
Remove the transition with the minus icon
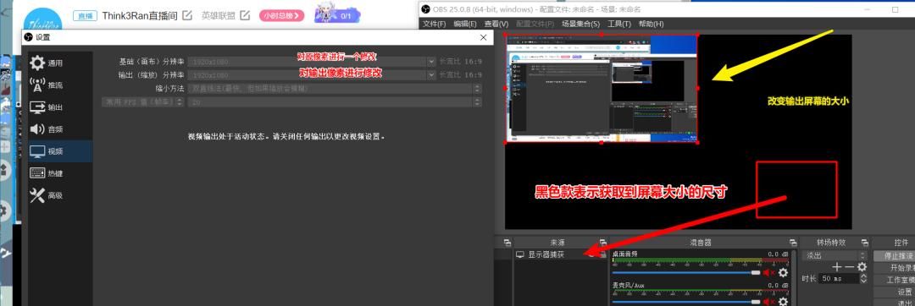pos(849,267)
